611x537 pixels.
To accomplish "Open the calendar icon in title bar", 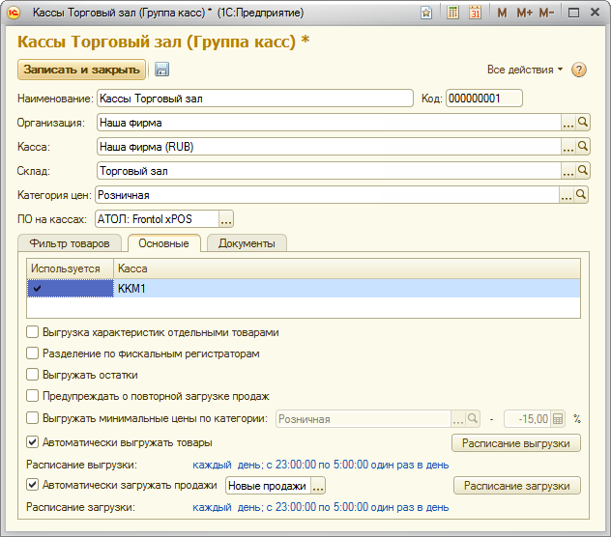I will point(475,13).
